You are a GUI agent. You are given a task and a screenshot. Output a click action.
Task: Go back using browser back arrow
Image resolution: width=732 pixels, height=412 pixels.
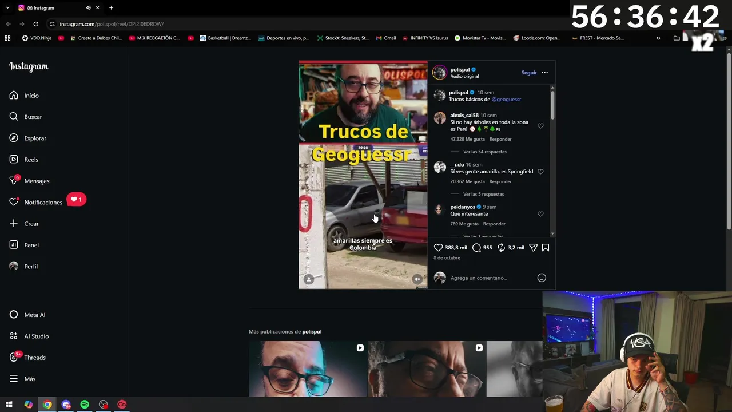coord(8,24)
